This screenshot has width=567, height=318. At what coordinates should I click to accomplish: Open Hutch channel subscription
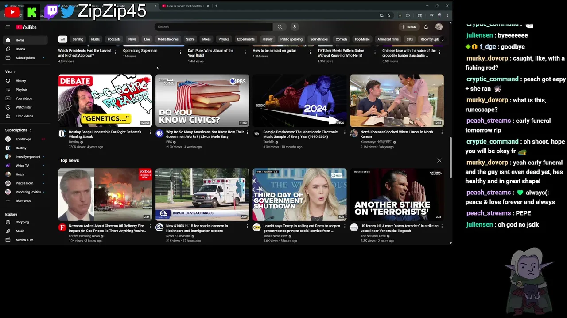(x=24, y=174)
